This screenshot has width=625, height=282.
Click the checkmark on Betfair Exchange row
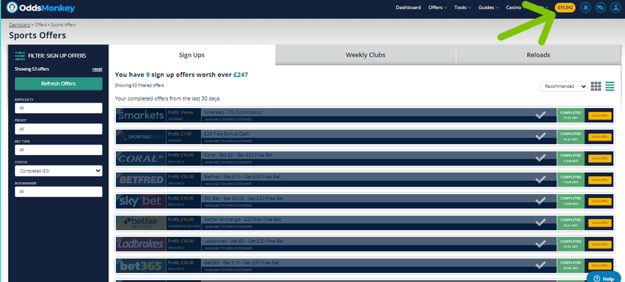point(541,223)
